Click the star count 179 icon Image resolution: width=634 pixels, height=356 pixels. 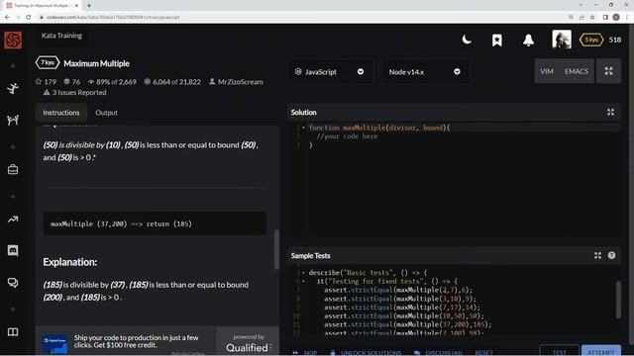click(39, 81)
